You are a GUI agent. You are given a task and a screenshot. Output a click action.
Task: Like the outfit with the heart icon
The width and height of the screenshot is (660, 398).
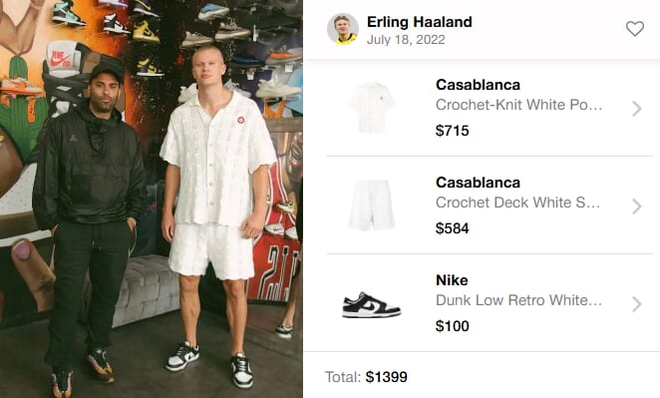point(635,29)
